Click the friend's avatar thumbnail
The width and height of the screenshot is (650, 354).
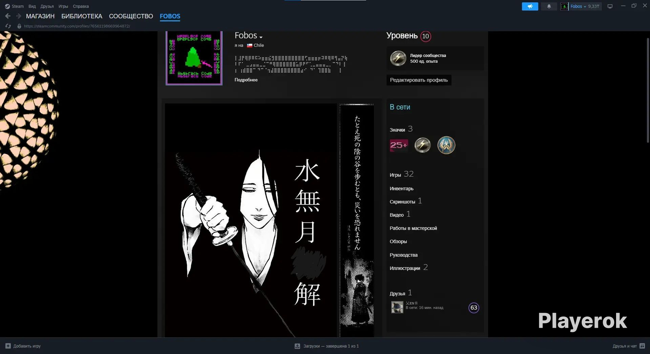(397, 307)
